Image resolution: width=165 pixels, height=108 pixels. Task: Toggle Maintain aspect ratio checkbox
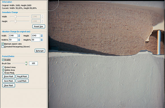pos(3,44)
